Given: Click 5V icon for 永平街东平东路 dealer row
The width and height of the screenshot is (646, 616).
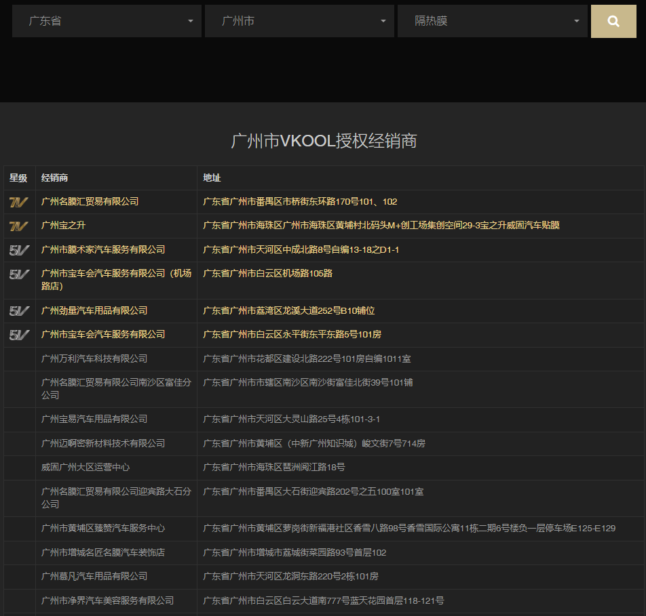Looking at the screenshot, I should (x=19, y=335).
